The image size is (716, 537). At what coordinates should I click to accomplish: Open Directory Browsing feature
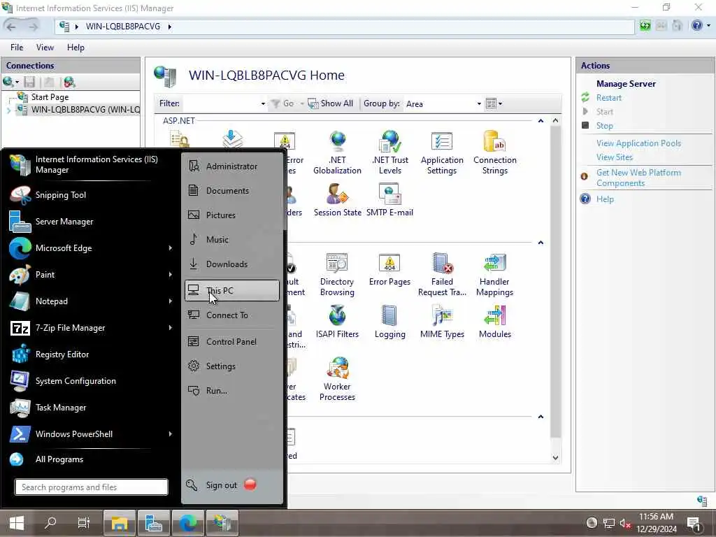tap(337, 274)
